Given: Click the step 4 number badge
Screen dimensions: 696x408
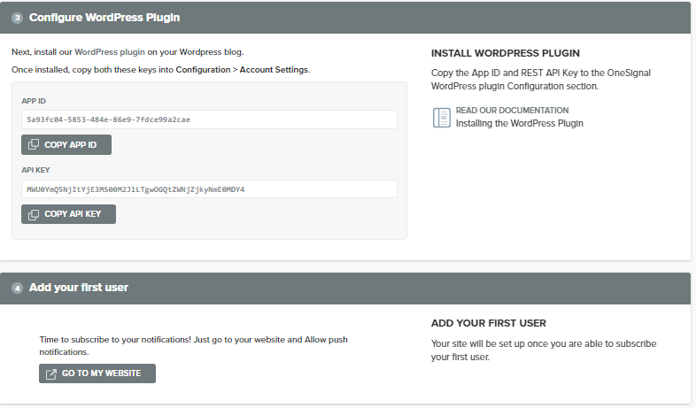Looking at the screenshot, I should click(18, 289).
